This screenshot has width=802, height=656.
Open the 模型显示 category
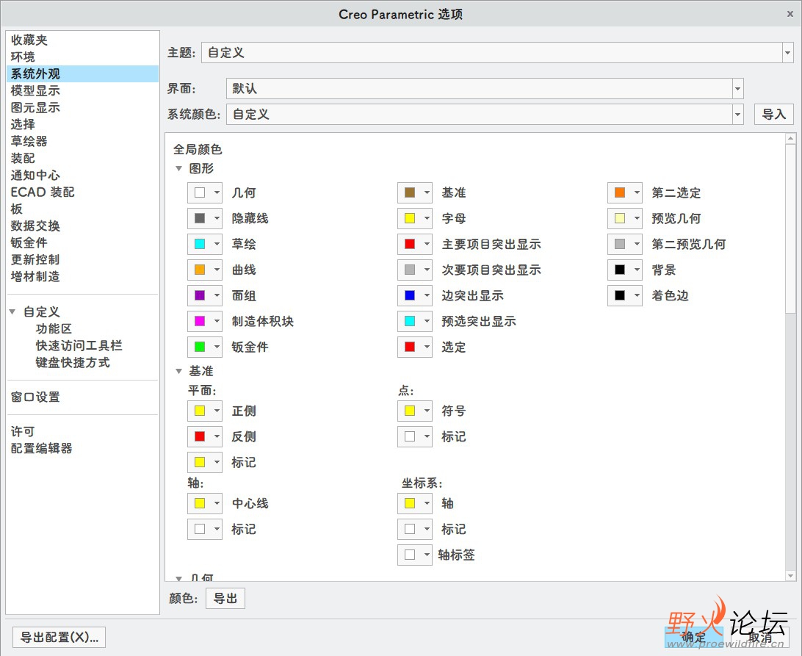pyautogui.click(x=35, y=90)
